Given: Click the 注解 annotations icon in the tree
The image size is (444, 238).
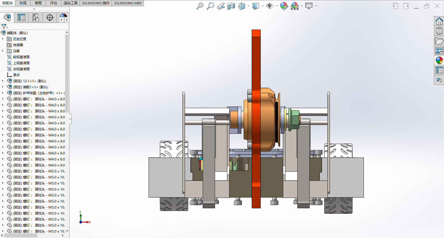Looking at the screenshot, I should (9, 51).
